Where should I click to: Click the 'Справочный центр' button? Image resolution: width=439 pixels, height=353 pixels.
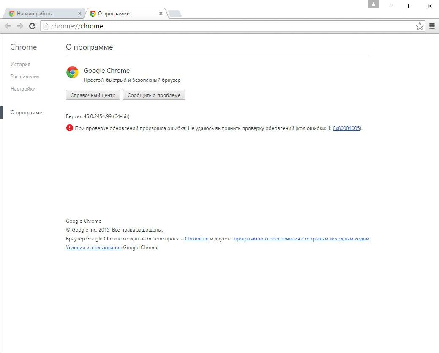click(x=93, y=95)
